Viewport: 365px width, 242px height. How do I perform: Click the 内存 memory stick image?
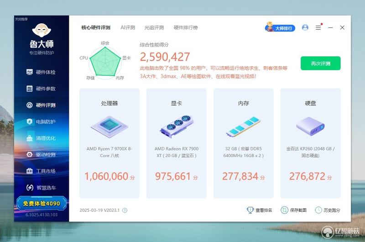click(x=243, y=127)
